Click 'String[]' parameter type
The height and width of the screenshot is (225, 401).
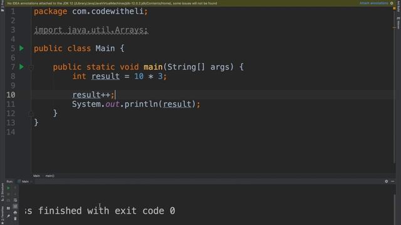pyautogui.click(x=186, y=67)
